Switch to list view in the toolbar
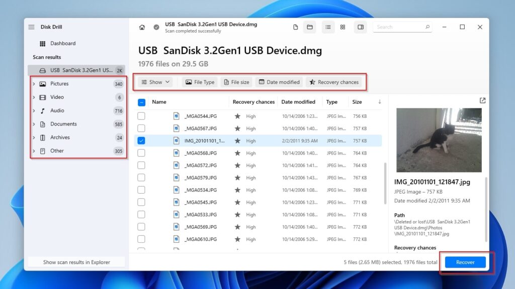Viewport: 515px width, 289px height. 328,27
